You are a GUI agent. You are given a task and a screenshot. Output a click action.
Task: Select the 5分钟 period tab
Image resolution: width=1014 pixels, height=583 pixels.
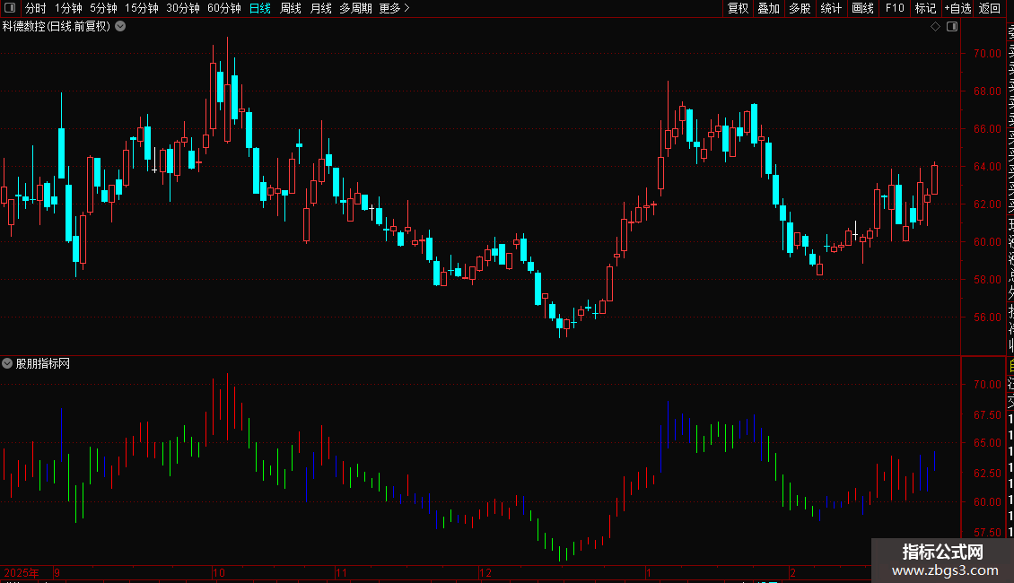click(103, 8)
